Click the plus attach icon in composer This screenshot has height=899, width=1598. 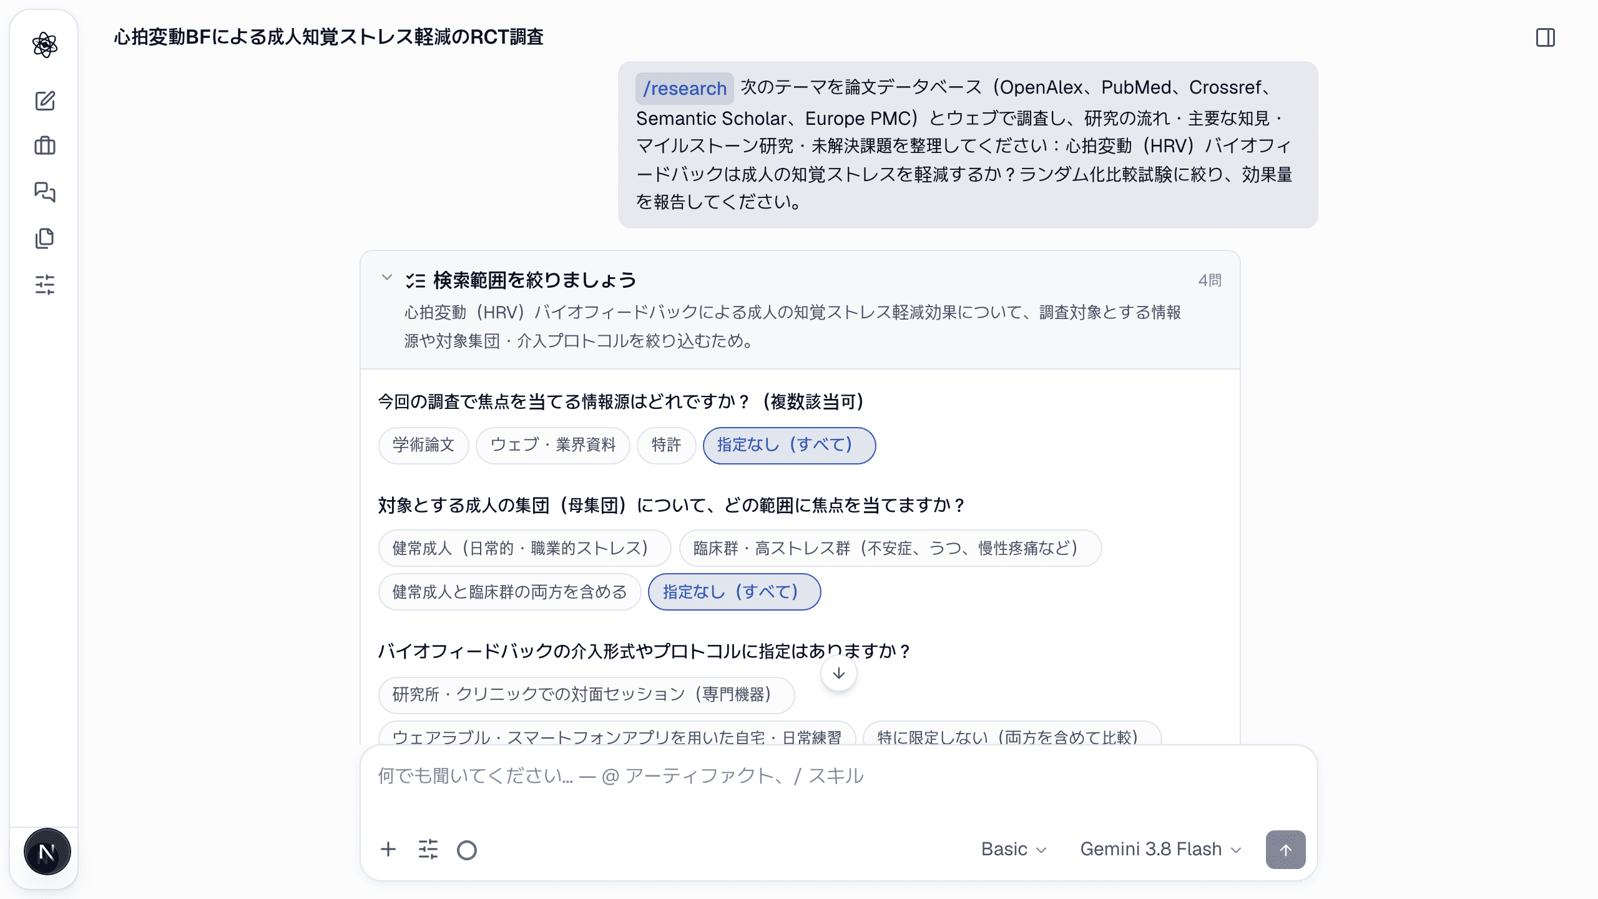pos(388,849)
